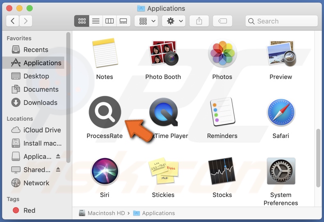Go back with the left chevron button
The height and width of the screenshot is (222, 324).
[13, 21]
